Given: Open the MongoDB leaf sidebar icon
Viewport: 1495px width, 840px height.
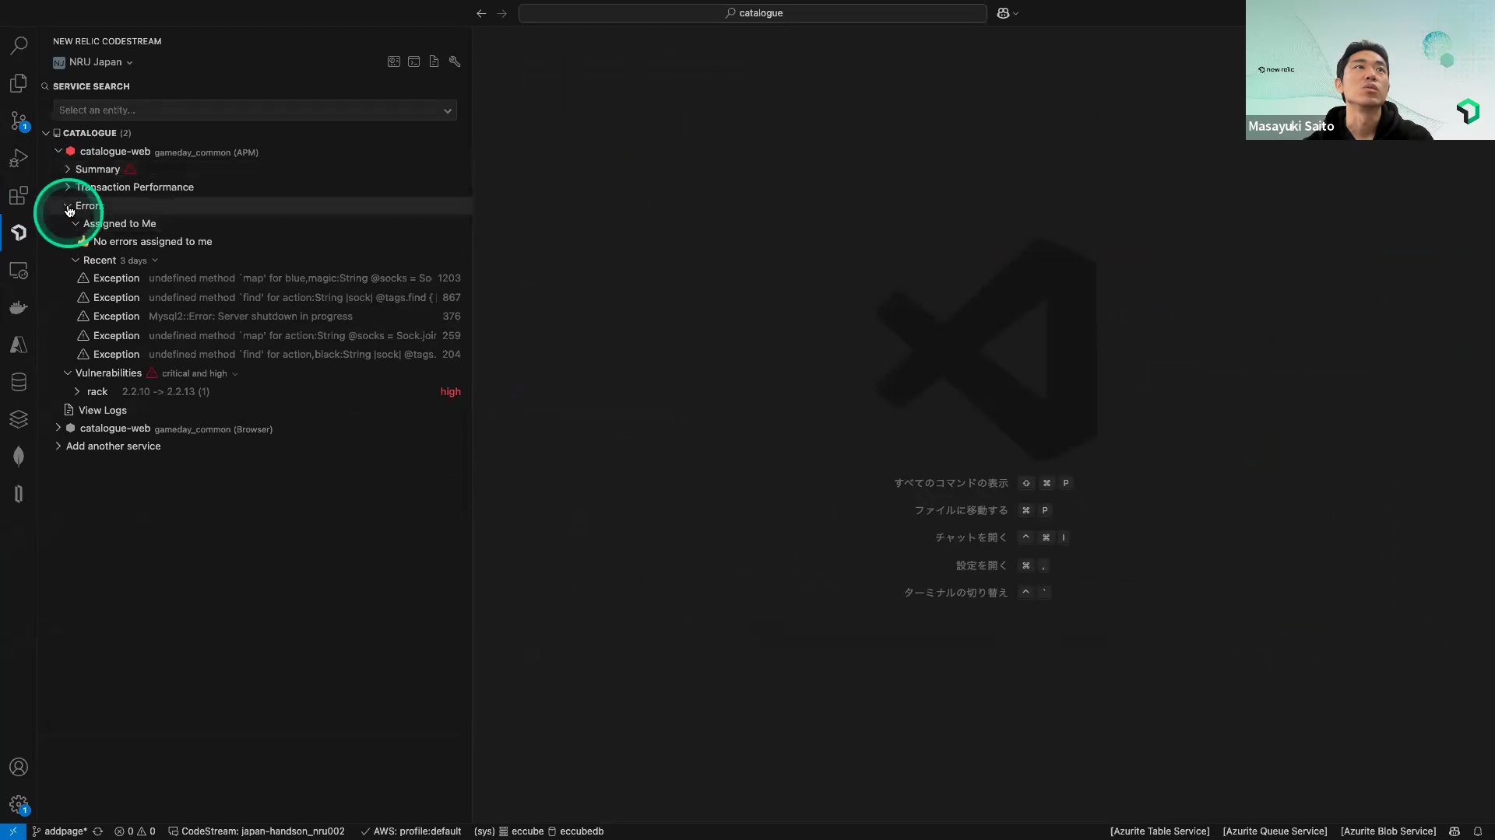Looking at the screenshot, I should point(19,456).
